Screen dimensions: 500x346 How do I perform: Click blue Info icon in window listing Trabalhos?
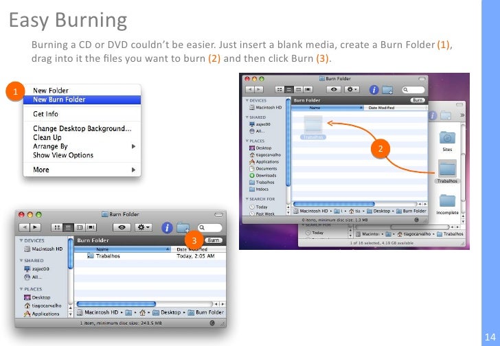click(x=167, y=227)
